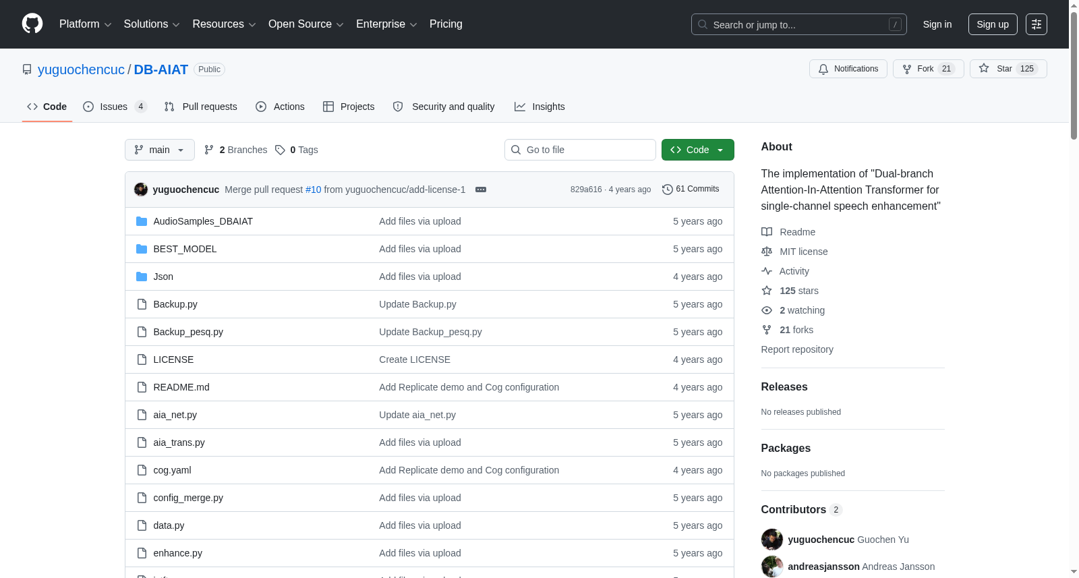Viewport: 1079px width, 578px height.
Task: Click Guochen Yu's contributor avatar
Action: coord(772,540)
